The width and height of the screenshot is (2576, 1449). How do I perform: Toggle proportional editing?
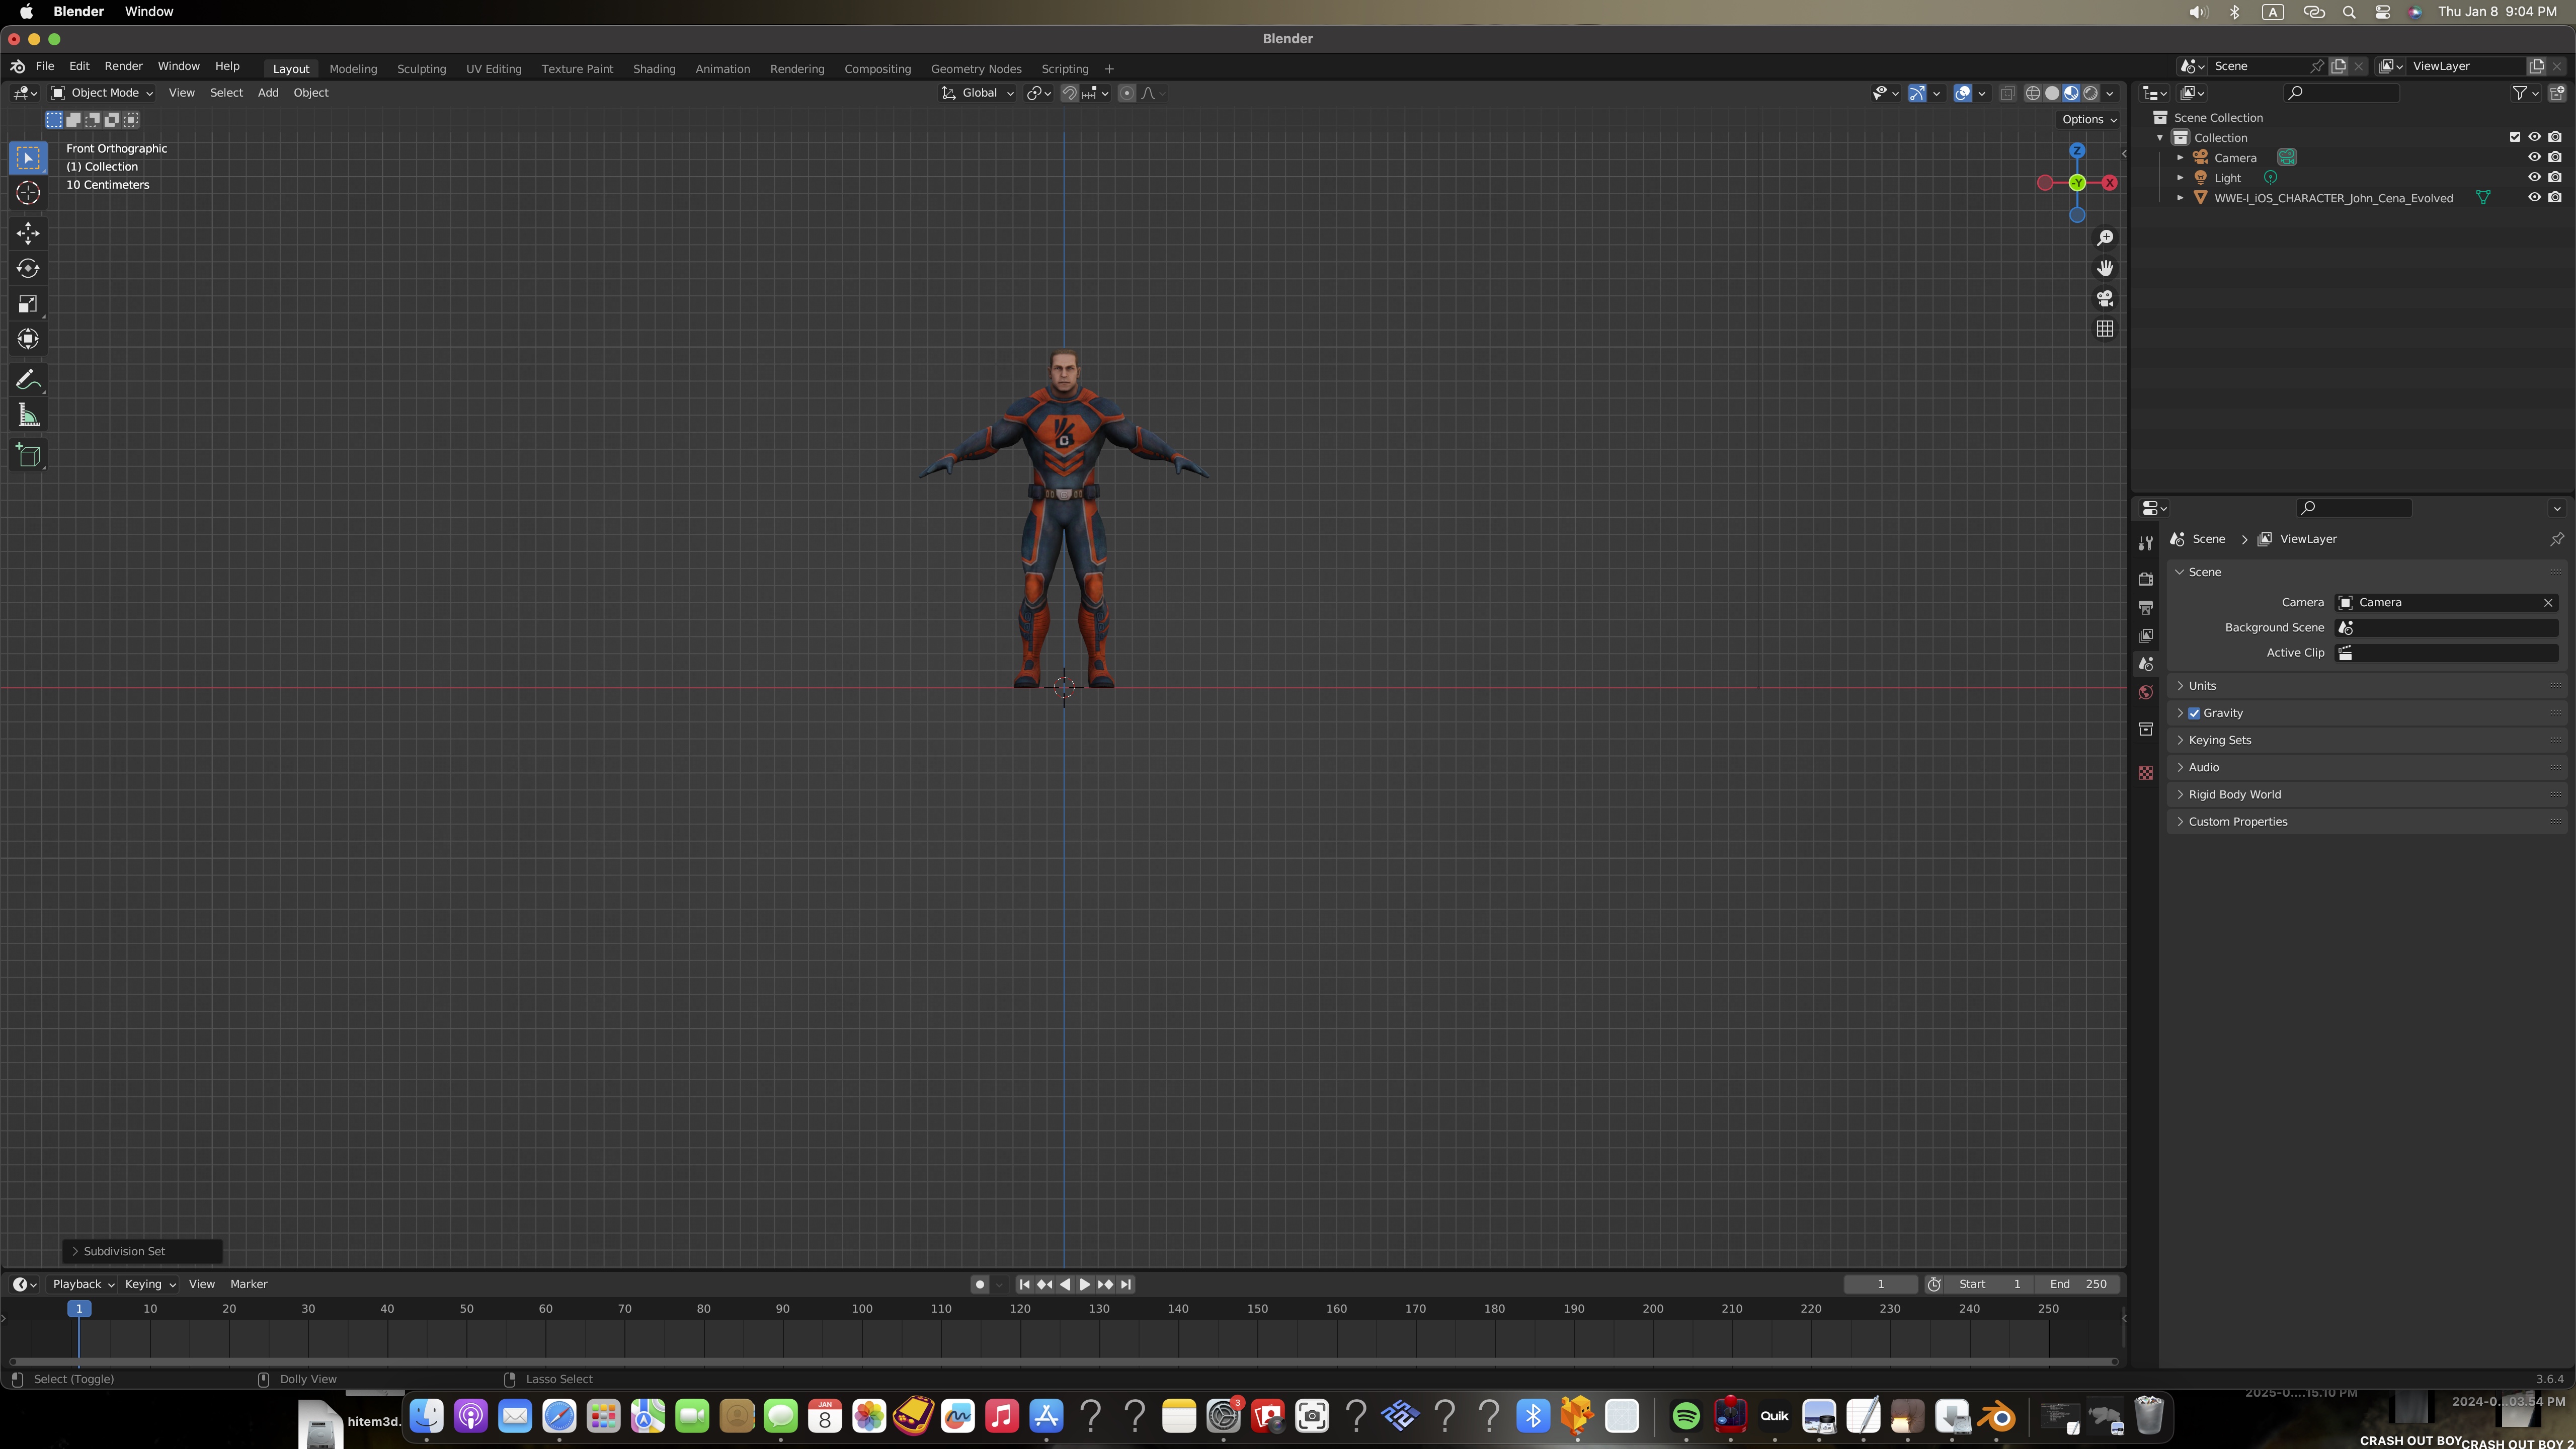[x=1127, y=93]
